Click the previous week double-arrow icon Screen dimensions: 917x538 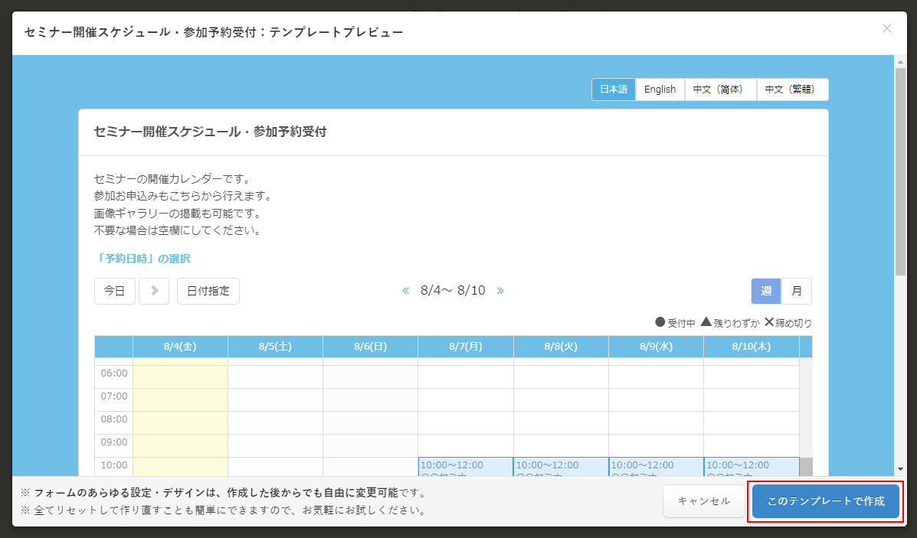coord(407,291)
